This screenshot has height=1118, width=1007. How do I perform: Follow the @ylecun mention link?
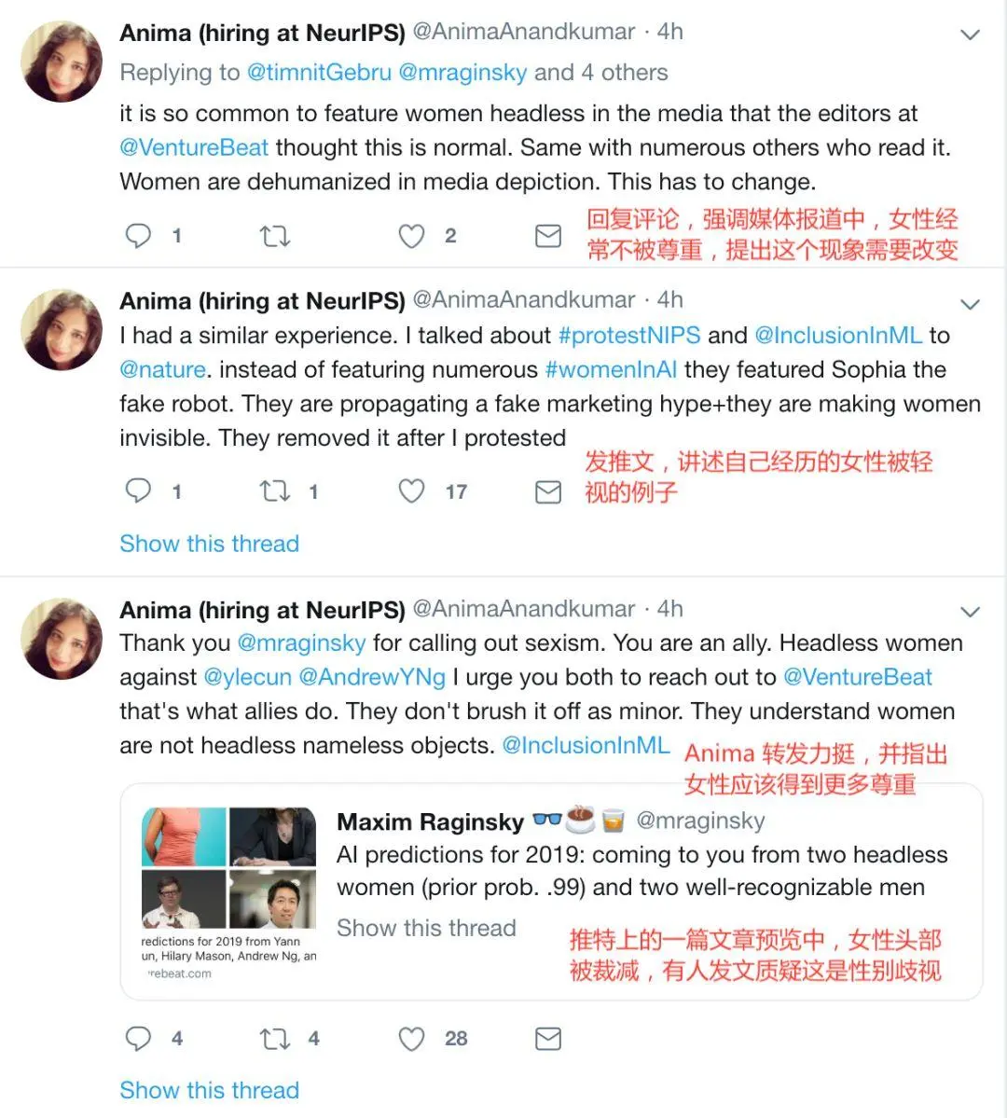click(x=247, y=677)
